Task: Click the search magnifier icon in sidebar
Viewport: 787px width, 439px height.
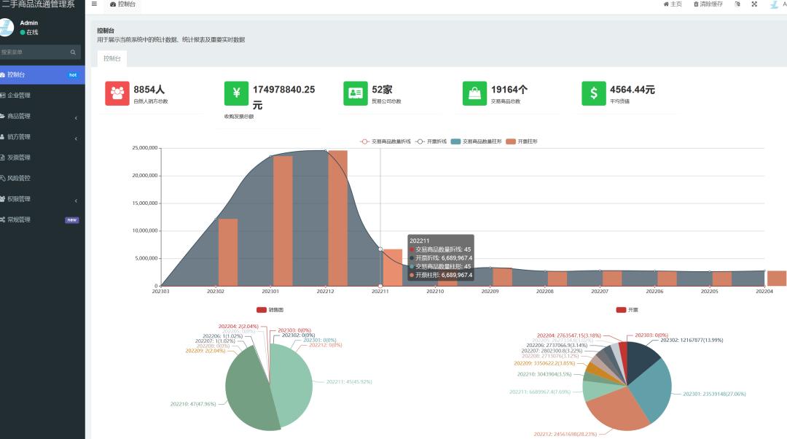Action: 73,53
